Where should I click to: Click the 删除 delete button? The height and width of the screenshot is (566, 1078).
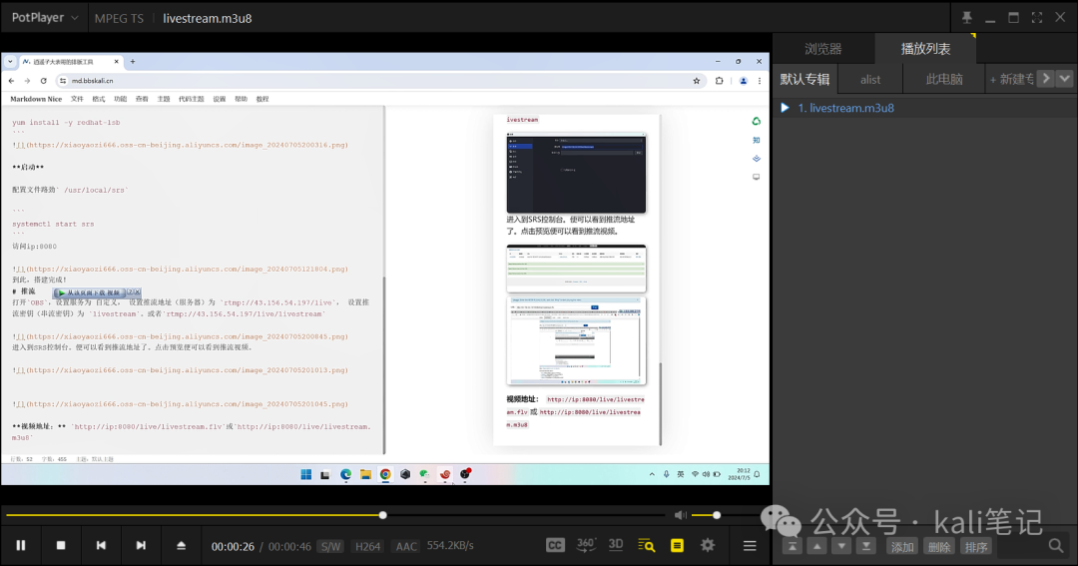pyautogui.click(x=939, y=547)
